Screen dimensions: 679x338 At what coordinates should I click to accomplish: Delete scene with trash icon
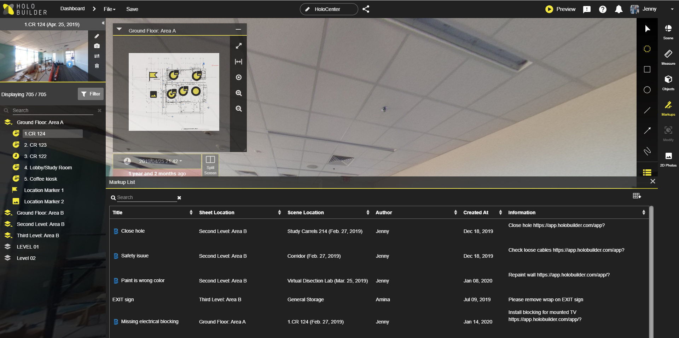click(97, 66)
